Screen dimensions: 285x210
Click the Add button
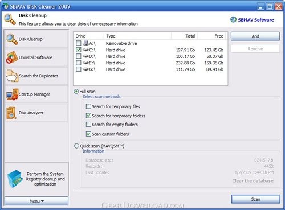pos(255,36)
